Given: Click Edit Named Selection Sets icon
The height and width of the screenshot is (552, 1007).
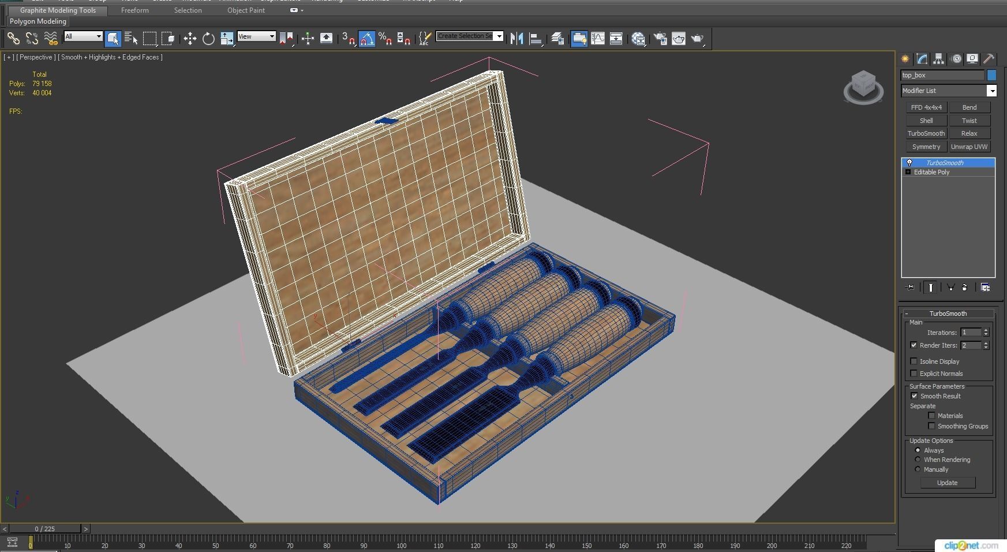Looking at the screenshot, I should pos(424,39).
